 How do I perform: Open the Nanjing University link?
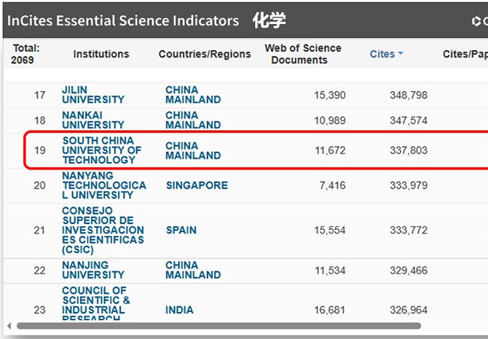93,270
